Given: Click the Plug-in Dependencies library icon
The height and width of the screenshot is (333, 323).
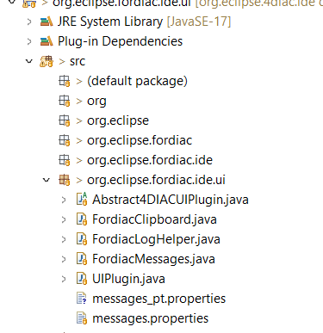Looking at the screenshot, I should coord(47,41).
